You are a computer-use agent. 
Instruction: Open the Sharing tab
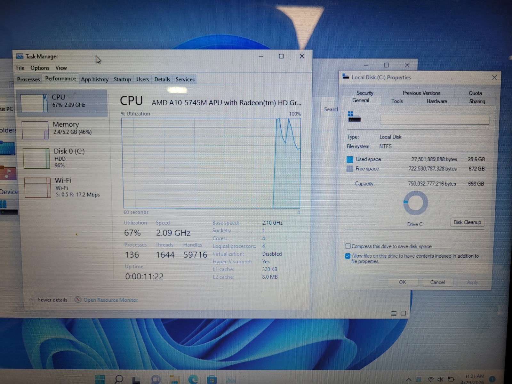point(477,101)
